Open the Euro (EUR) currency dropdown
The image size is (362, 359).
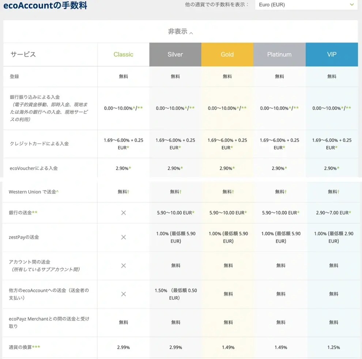(306, 5)
